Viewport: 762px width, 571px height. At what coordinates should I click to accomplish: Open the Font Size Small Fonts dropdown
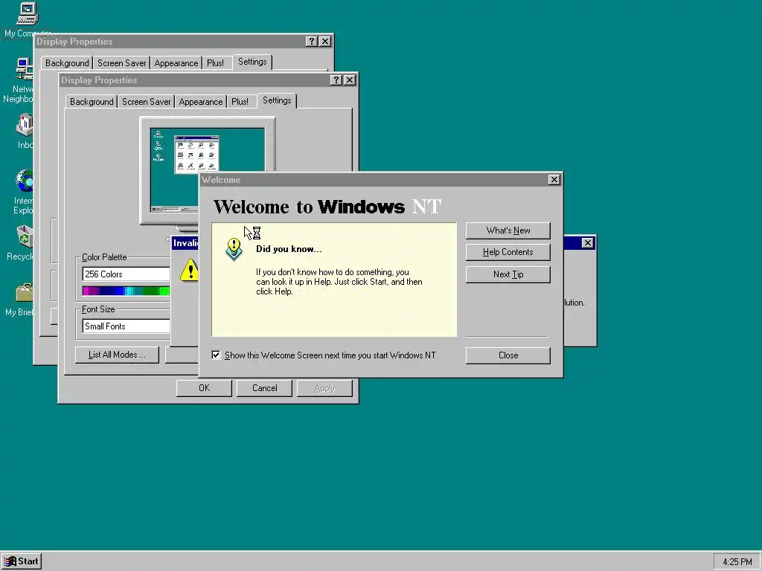coord(127,326)
